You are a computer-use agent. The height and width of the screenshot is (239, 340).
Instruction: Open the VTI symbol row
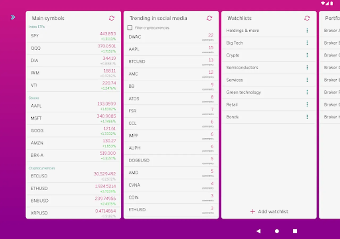click(73, 85)
